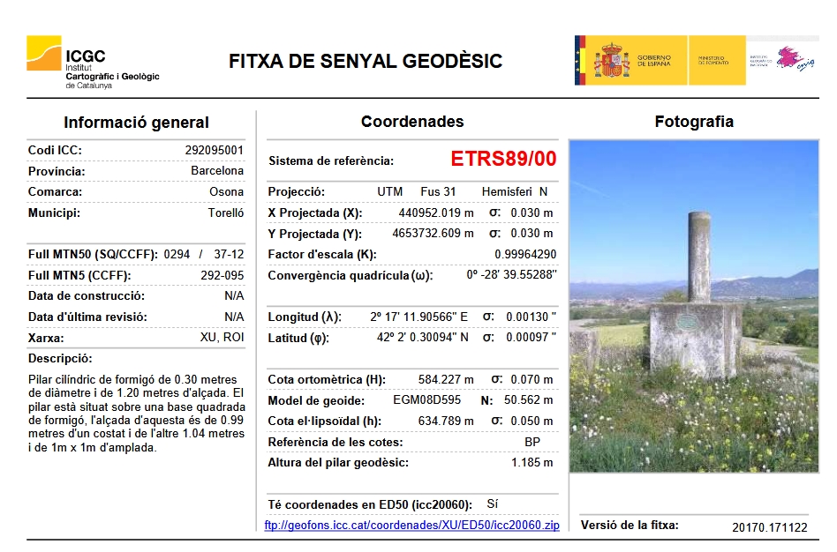Click the ETRS89/00 reference system text
837x552 pixels.
point(503,160)
